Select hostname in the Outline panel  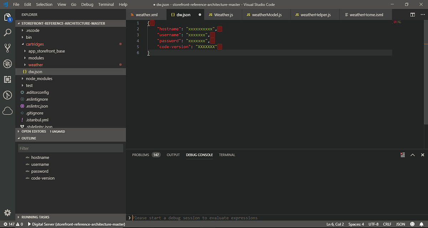[x=40, y=157]
